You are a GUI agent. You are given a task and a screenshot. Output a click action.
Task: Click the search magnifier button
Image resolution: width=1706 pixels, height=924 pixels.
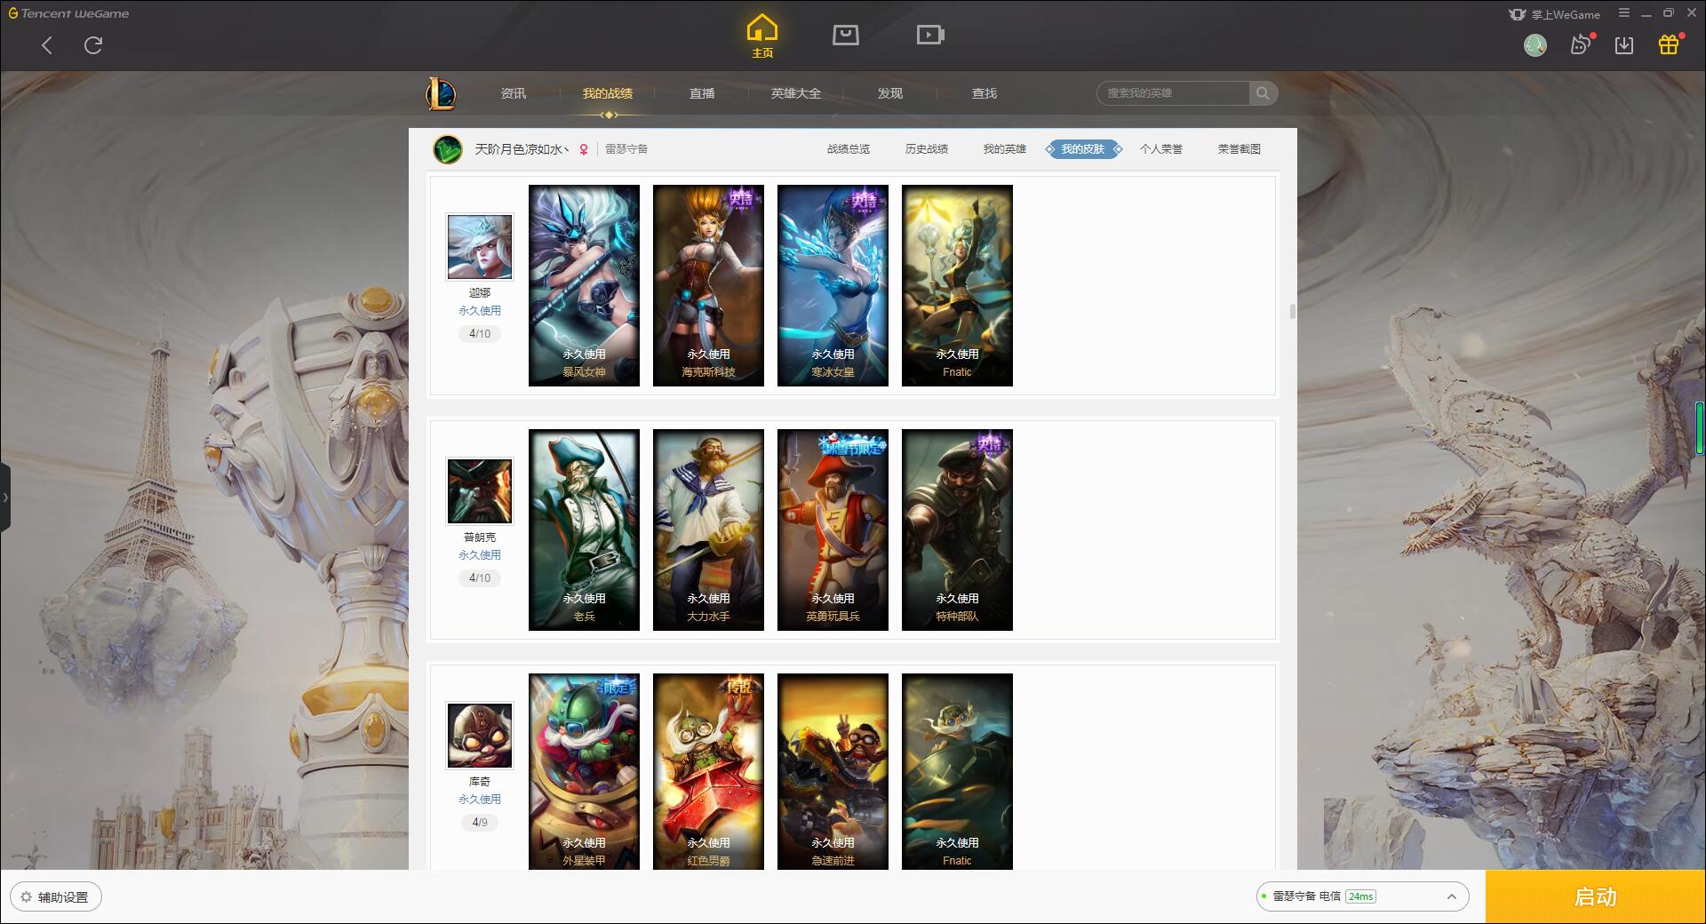1263,93
